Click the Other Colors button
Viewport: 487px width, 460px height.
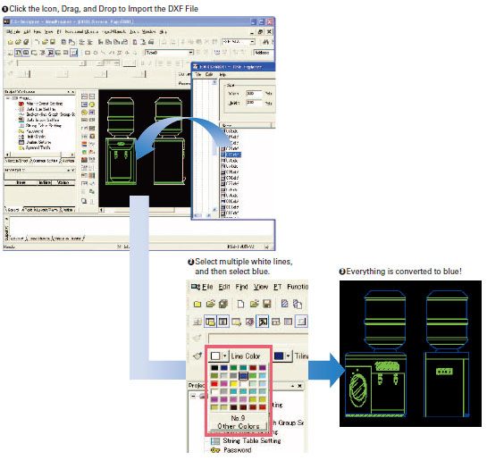click(239, 426)
